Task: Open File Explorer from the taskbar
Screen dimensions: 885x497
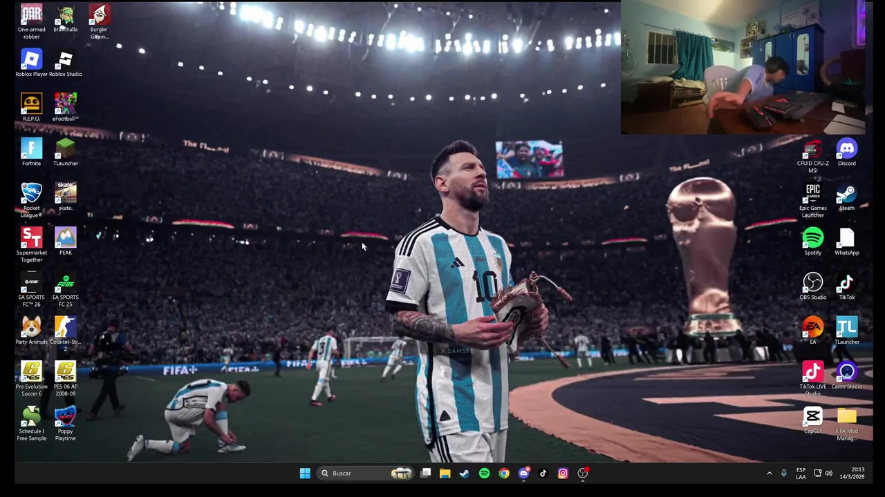Action: tap(445, 473)
